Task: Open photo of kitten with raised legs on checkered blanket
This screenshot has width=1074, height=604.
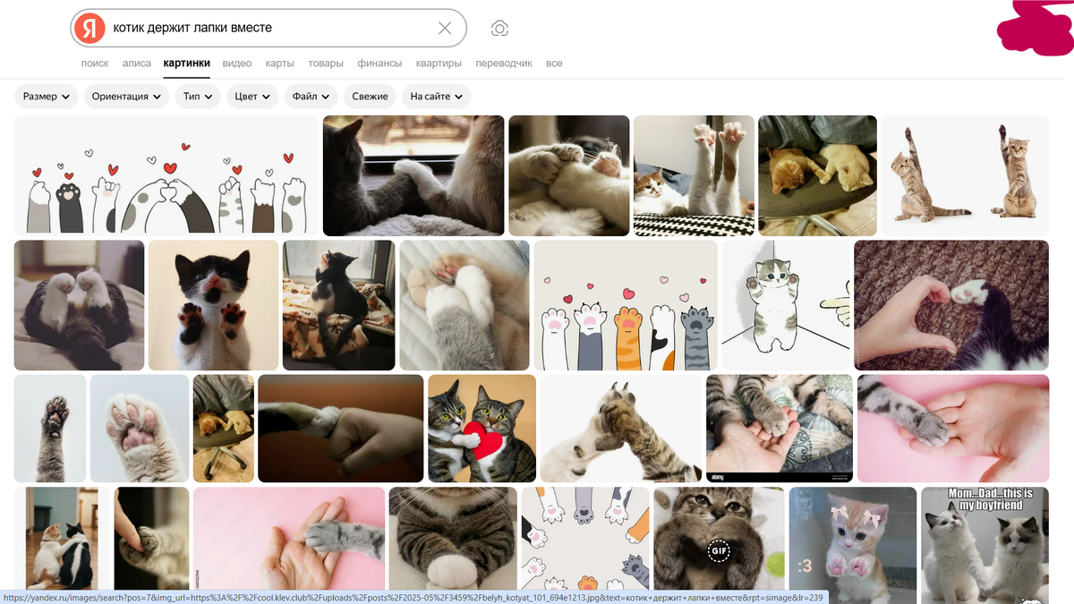Action: pyautogui.click(x=694, y=175)
